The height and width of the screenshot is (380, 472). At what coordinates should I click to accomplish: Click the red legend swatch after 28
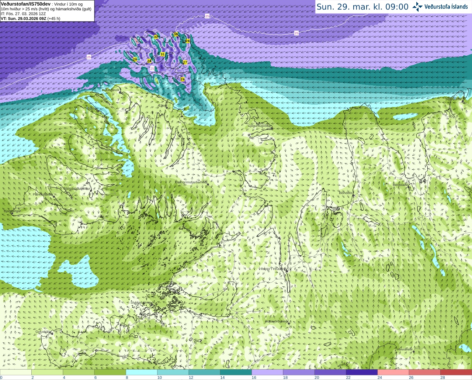pos(456,372)
